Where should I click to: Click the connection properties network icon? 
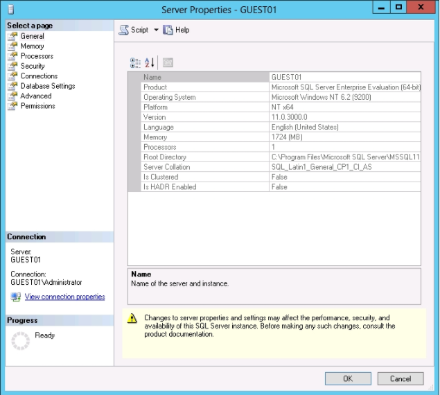(16, 297)
